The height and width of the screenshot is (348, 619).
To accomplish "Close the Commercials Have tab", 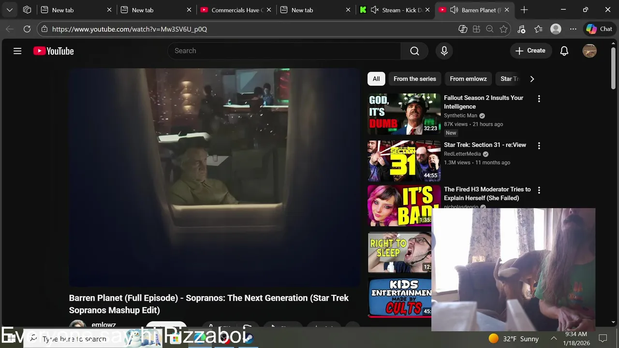I will click(269, 10).
